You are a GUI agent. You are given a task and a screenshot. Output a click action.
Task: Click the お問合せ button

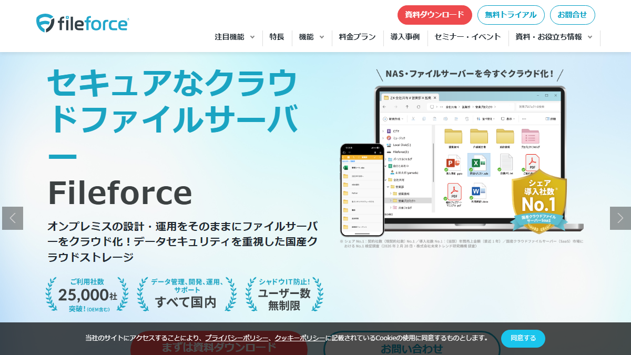pos(572,15)
